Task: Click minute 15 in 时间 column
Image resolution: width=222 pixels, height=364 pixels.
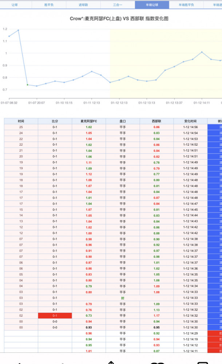Action: (x=21, y=210)
